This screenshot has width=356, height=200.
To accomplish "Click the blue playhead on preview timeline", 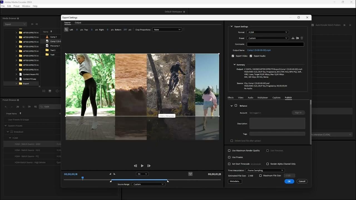I will coord(83,178).
